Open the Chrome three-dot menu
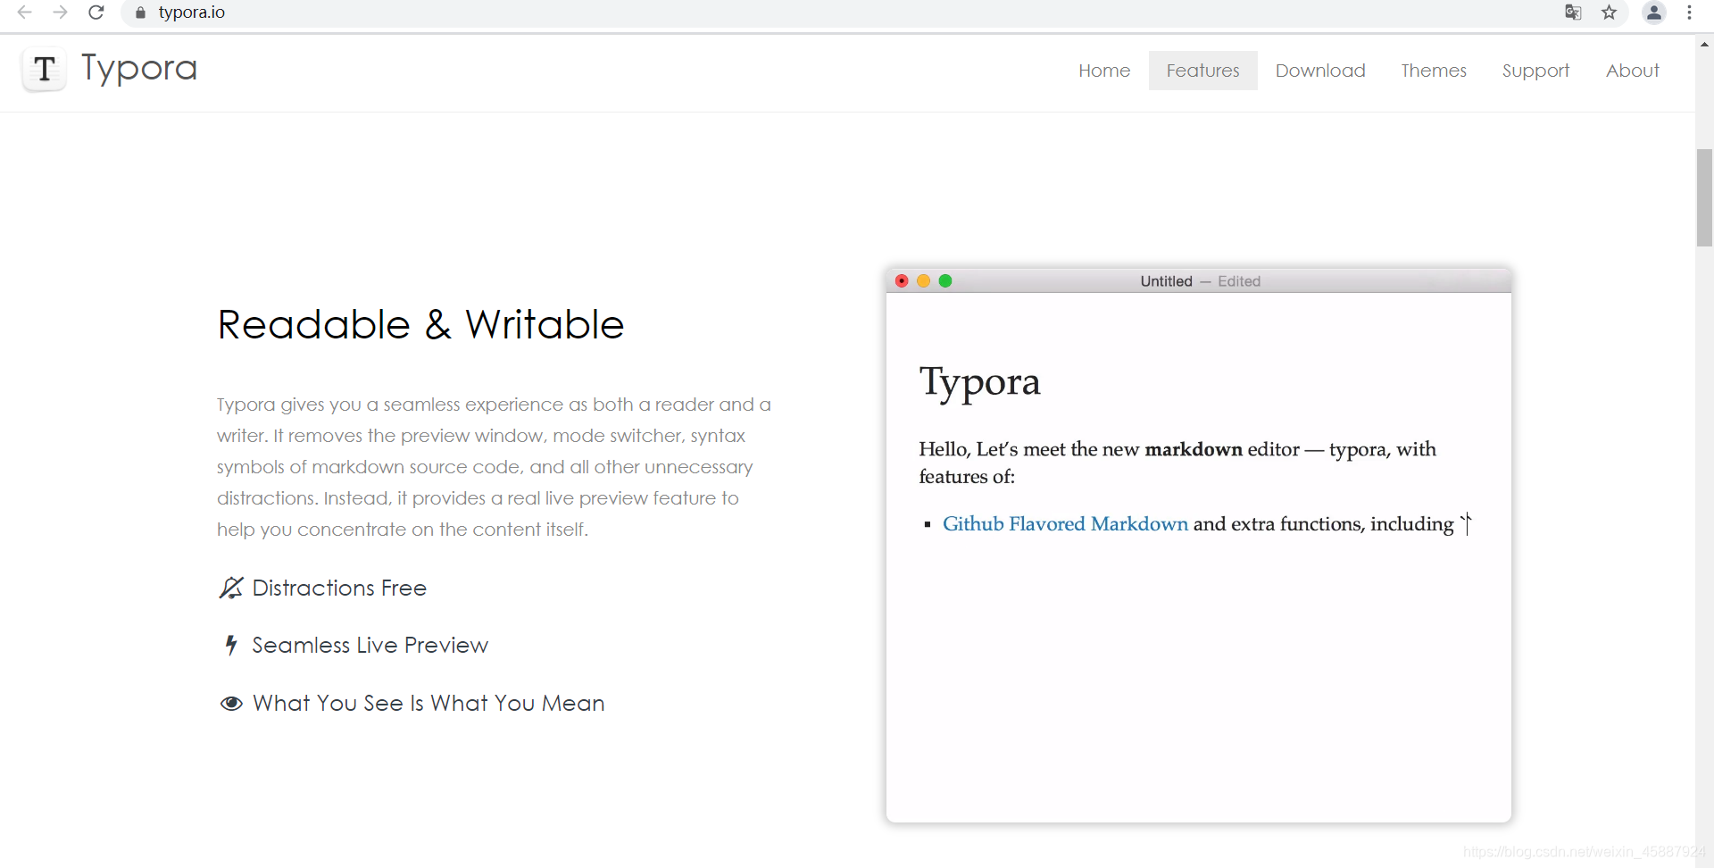The width and height of the screenshot is (1714, 868). point(1689,13)
